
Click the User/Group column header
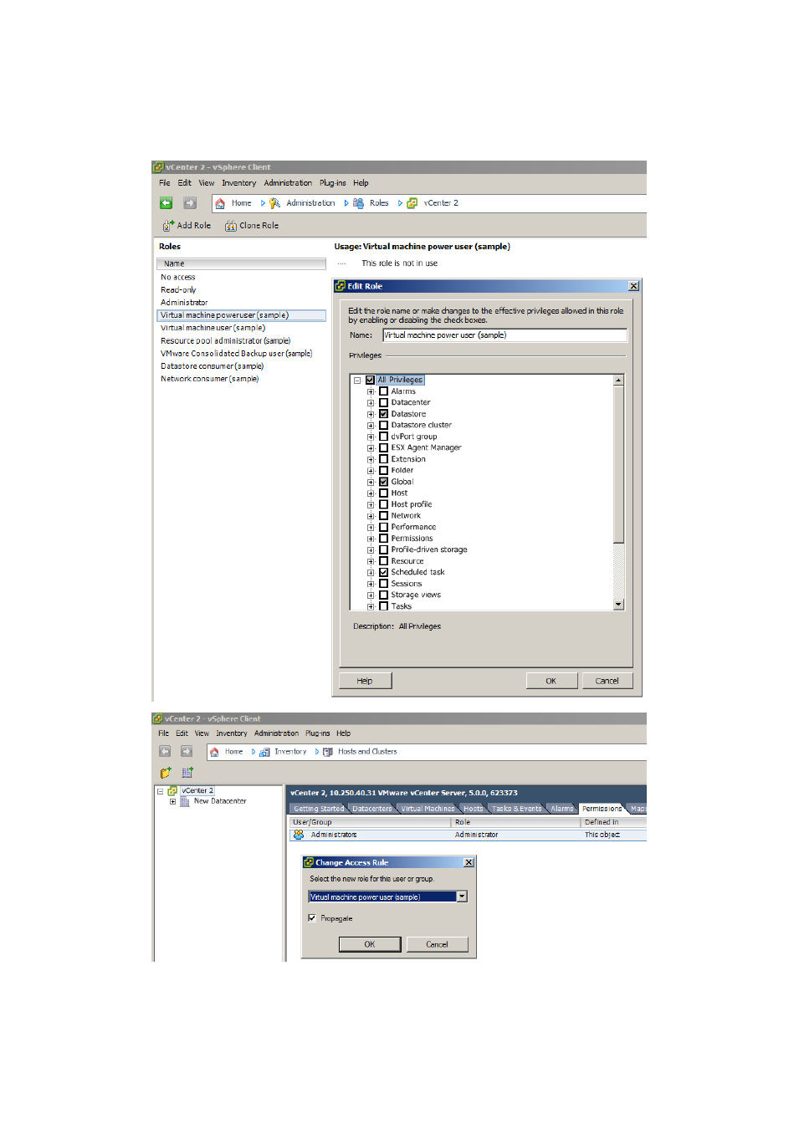pyautogui.click(x=370, y=822)
